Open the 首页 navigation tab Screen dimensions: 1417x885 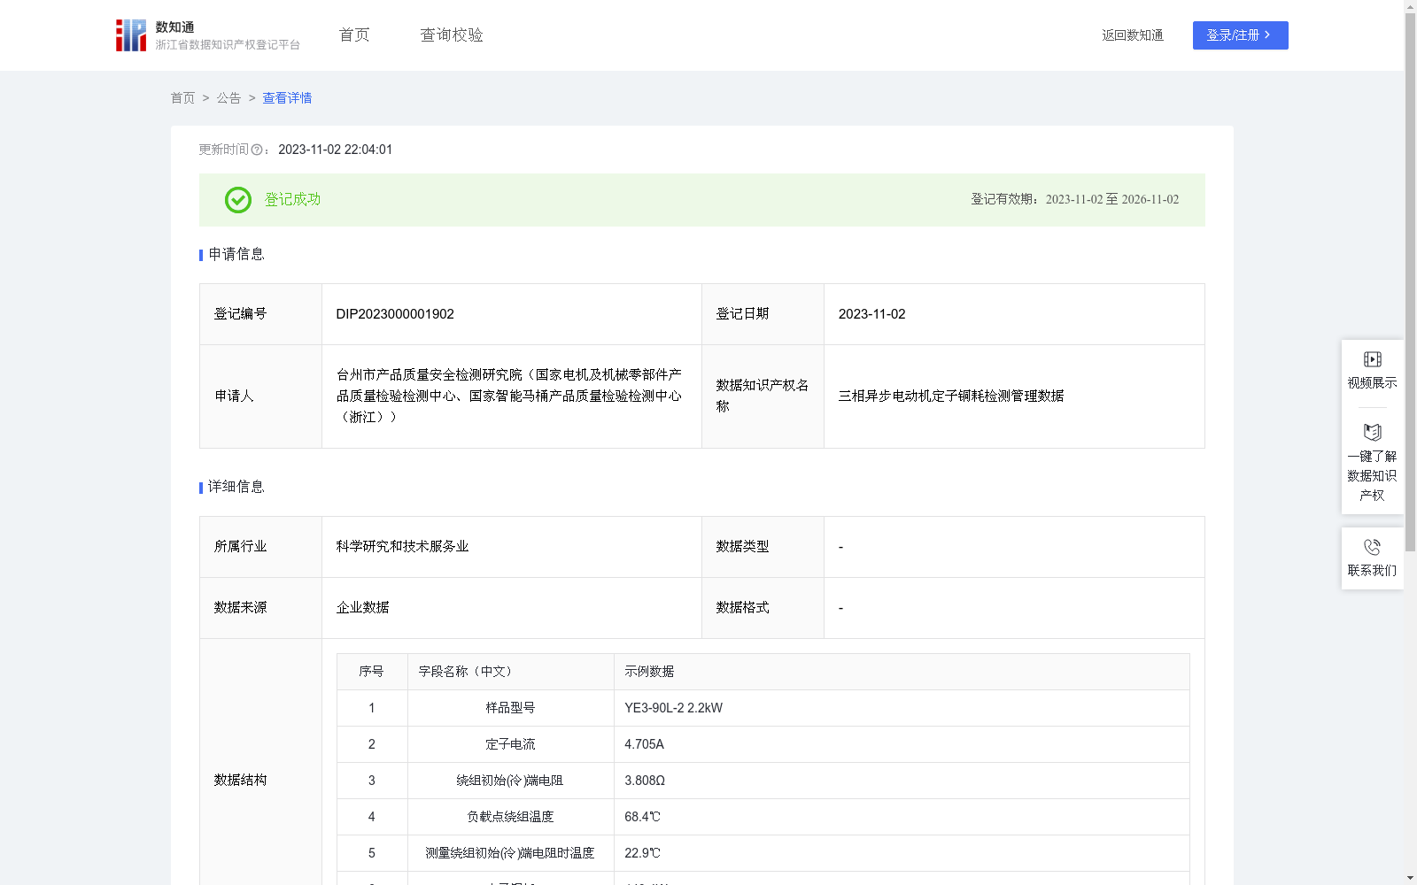pyautogui.click(x=354, y=35)
